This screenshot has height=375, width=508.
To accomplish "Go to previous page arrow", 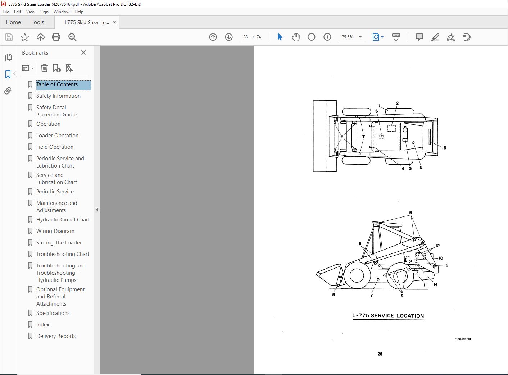I will pos(213,37).
